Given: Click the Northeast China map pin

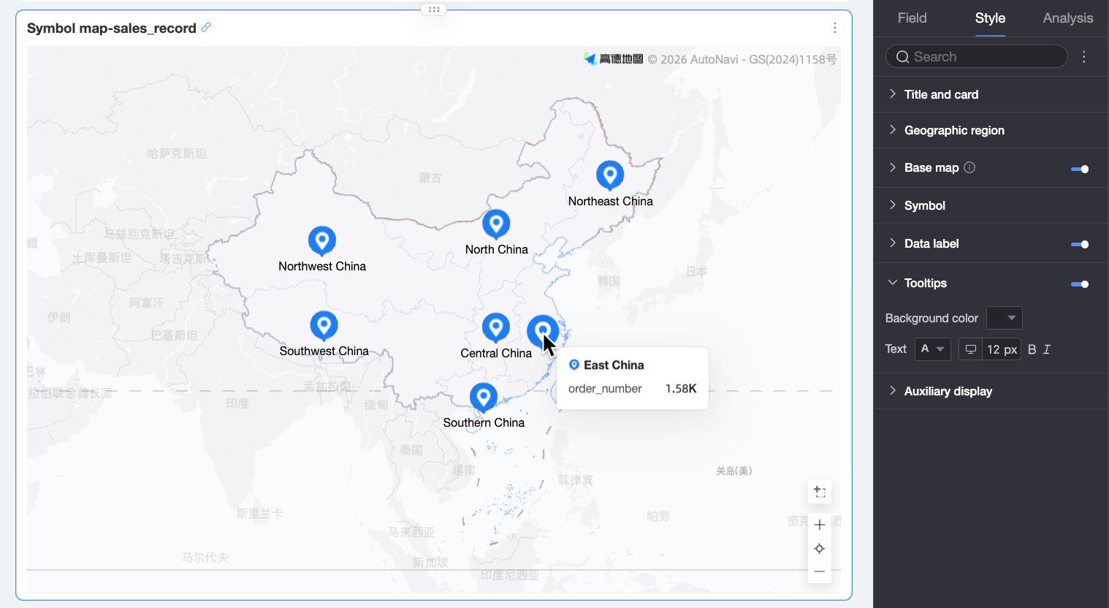Looking at the screenshot, I should pyautogui.click(x=610, y=175).
